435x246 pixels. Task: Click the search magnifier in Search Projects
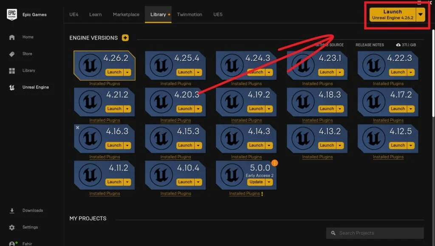(333, 233)
